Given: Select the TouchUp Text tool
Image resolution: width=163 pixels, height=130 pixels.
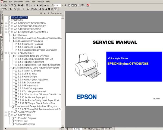Looking at the screenshot, I should 55,9.
